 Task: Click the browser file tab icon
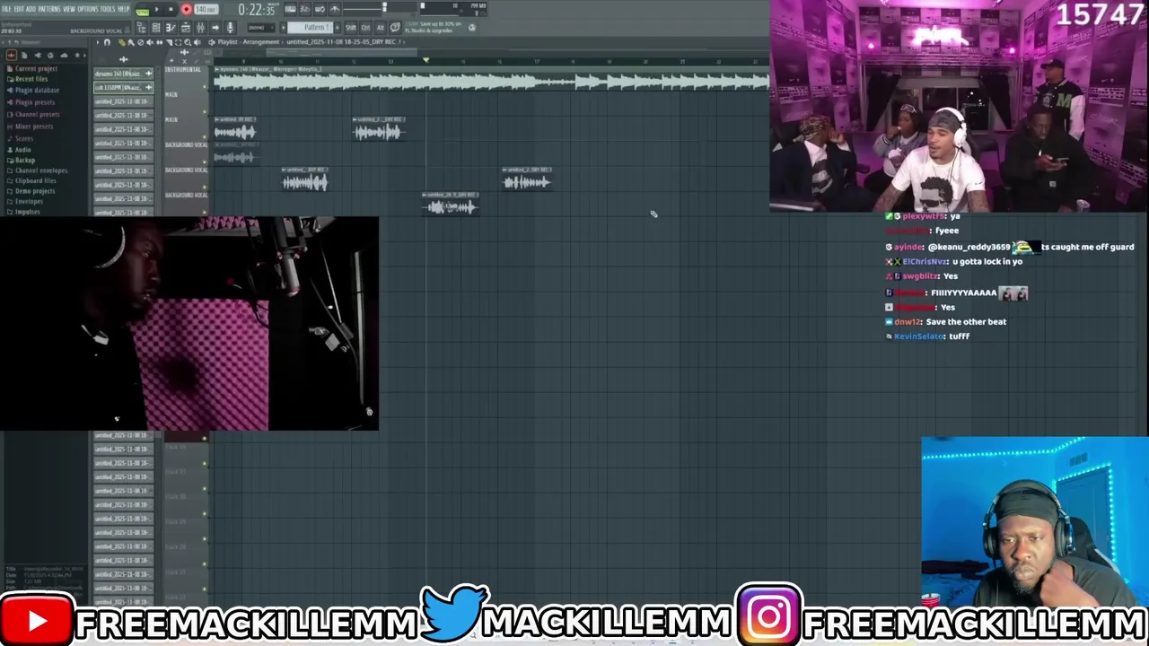pos(24,55)
